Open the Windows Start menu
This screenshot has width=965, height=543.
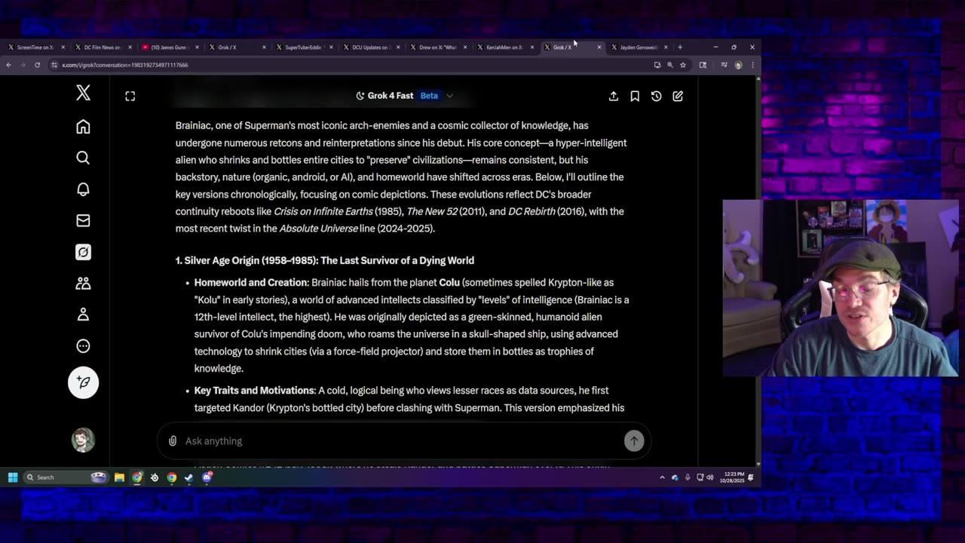click(x=13, y=477)
